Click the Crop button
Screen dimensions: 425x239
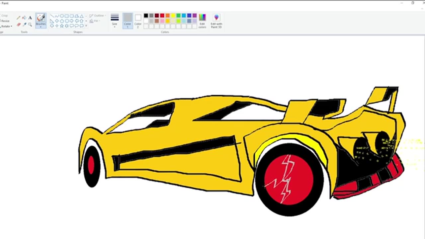(4, 16)
